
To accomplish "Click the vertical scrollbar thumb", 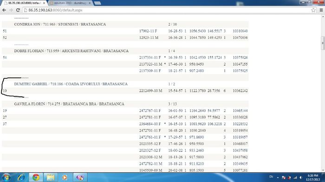I will tap(323, 43).
